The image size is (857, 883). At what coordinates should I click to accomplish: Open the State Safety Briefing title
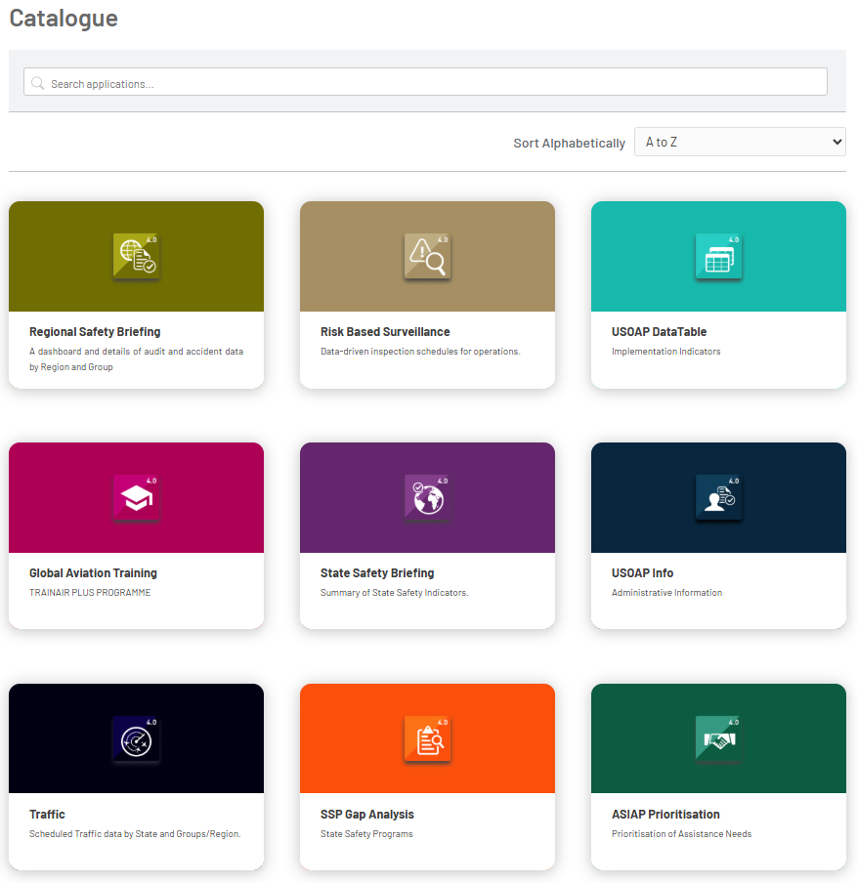pos(377,573)
